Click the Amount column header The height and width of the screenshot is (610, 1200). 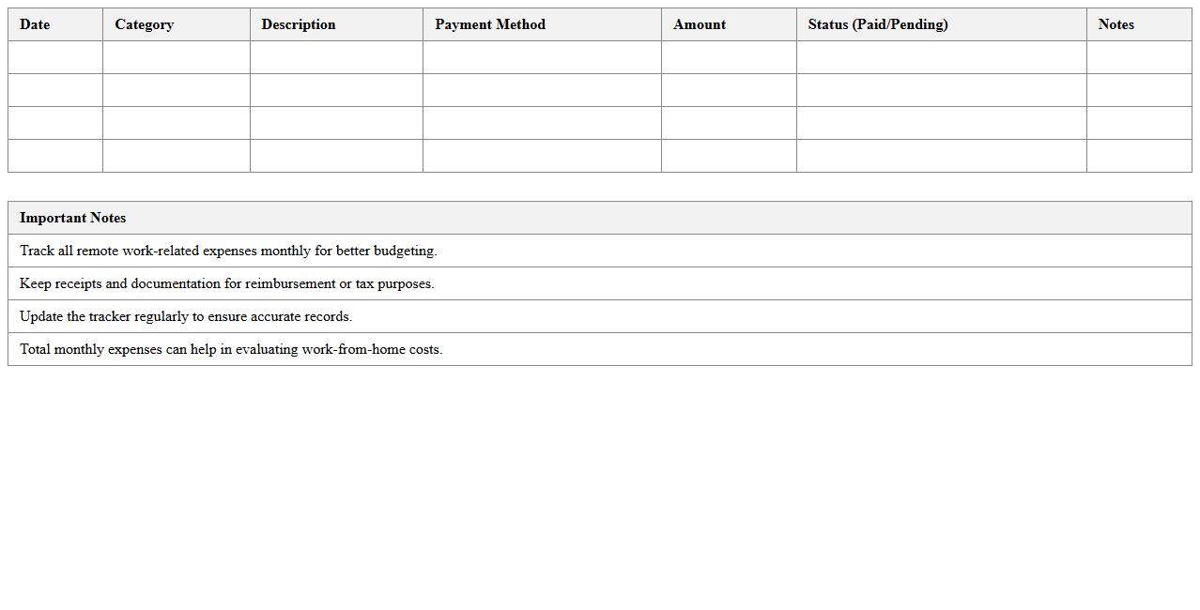coord(700,24)
